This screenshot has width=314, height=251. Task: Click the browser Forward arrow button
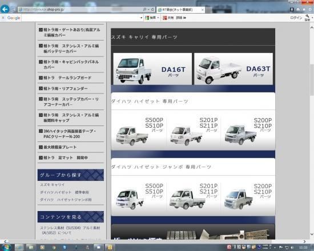13,9
